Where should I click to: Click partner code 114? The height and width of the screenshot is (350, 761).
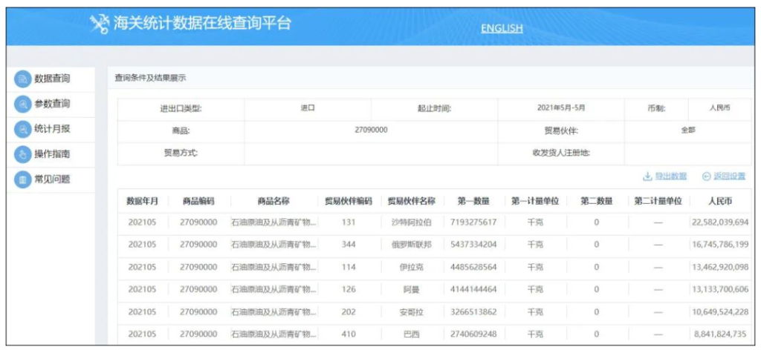coord(349,267)
